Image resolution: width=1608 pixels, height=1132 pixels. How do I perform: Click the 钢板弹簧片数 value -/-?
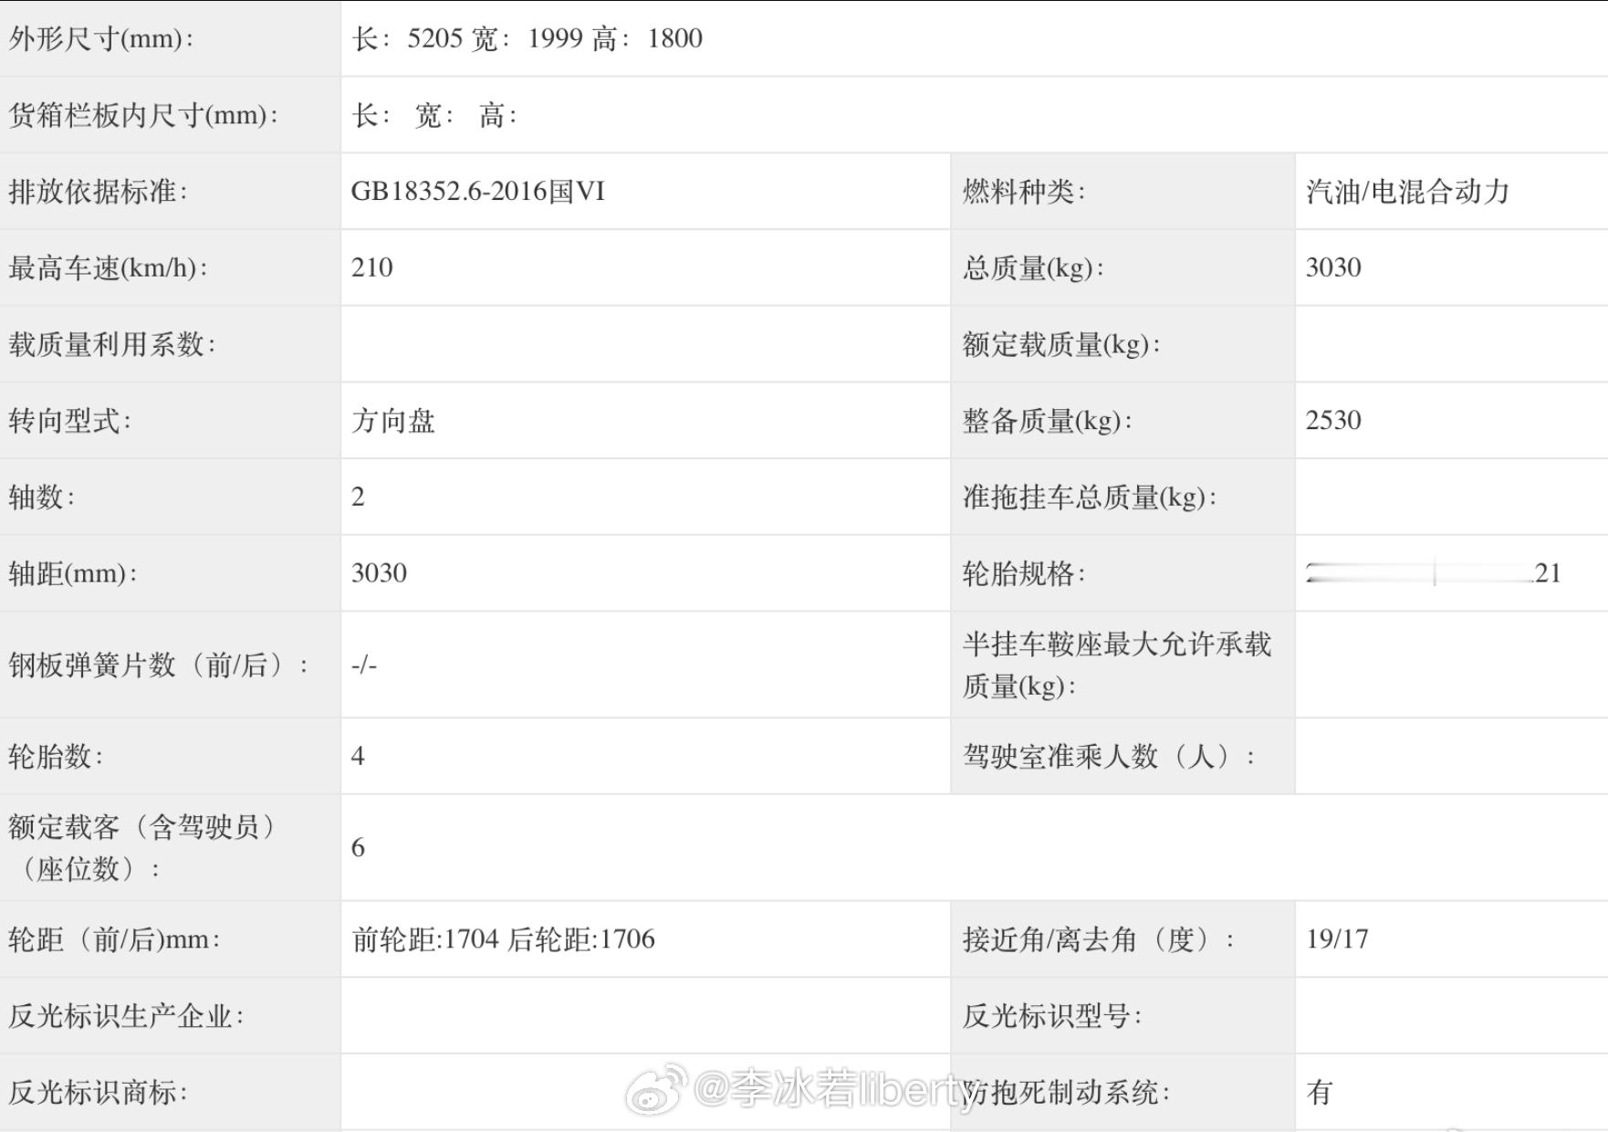point(364,665)
